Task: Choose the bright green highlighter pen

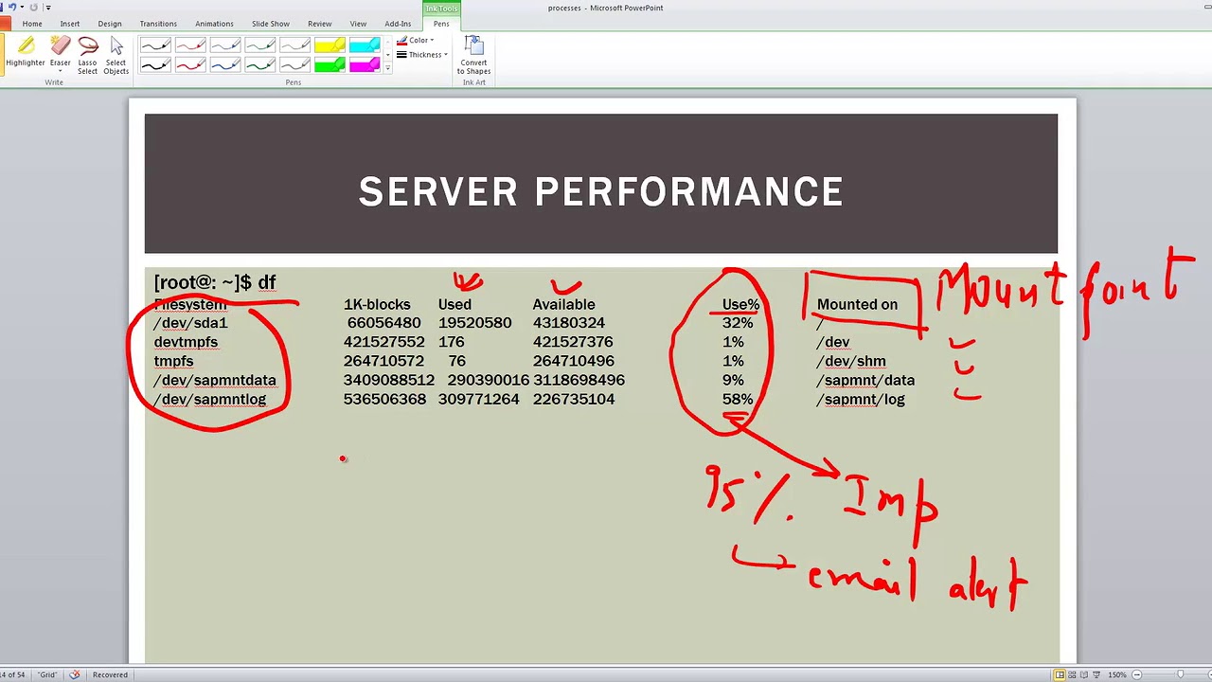Action: [x=330, y=64]
